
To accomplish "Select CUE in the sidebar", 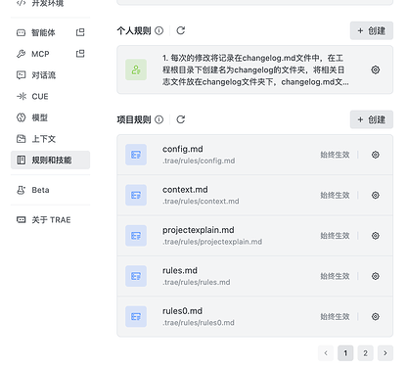I will click(x=50, y=96).
